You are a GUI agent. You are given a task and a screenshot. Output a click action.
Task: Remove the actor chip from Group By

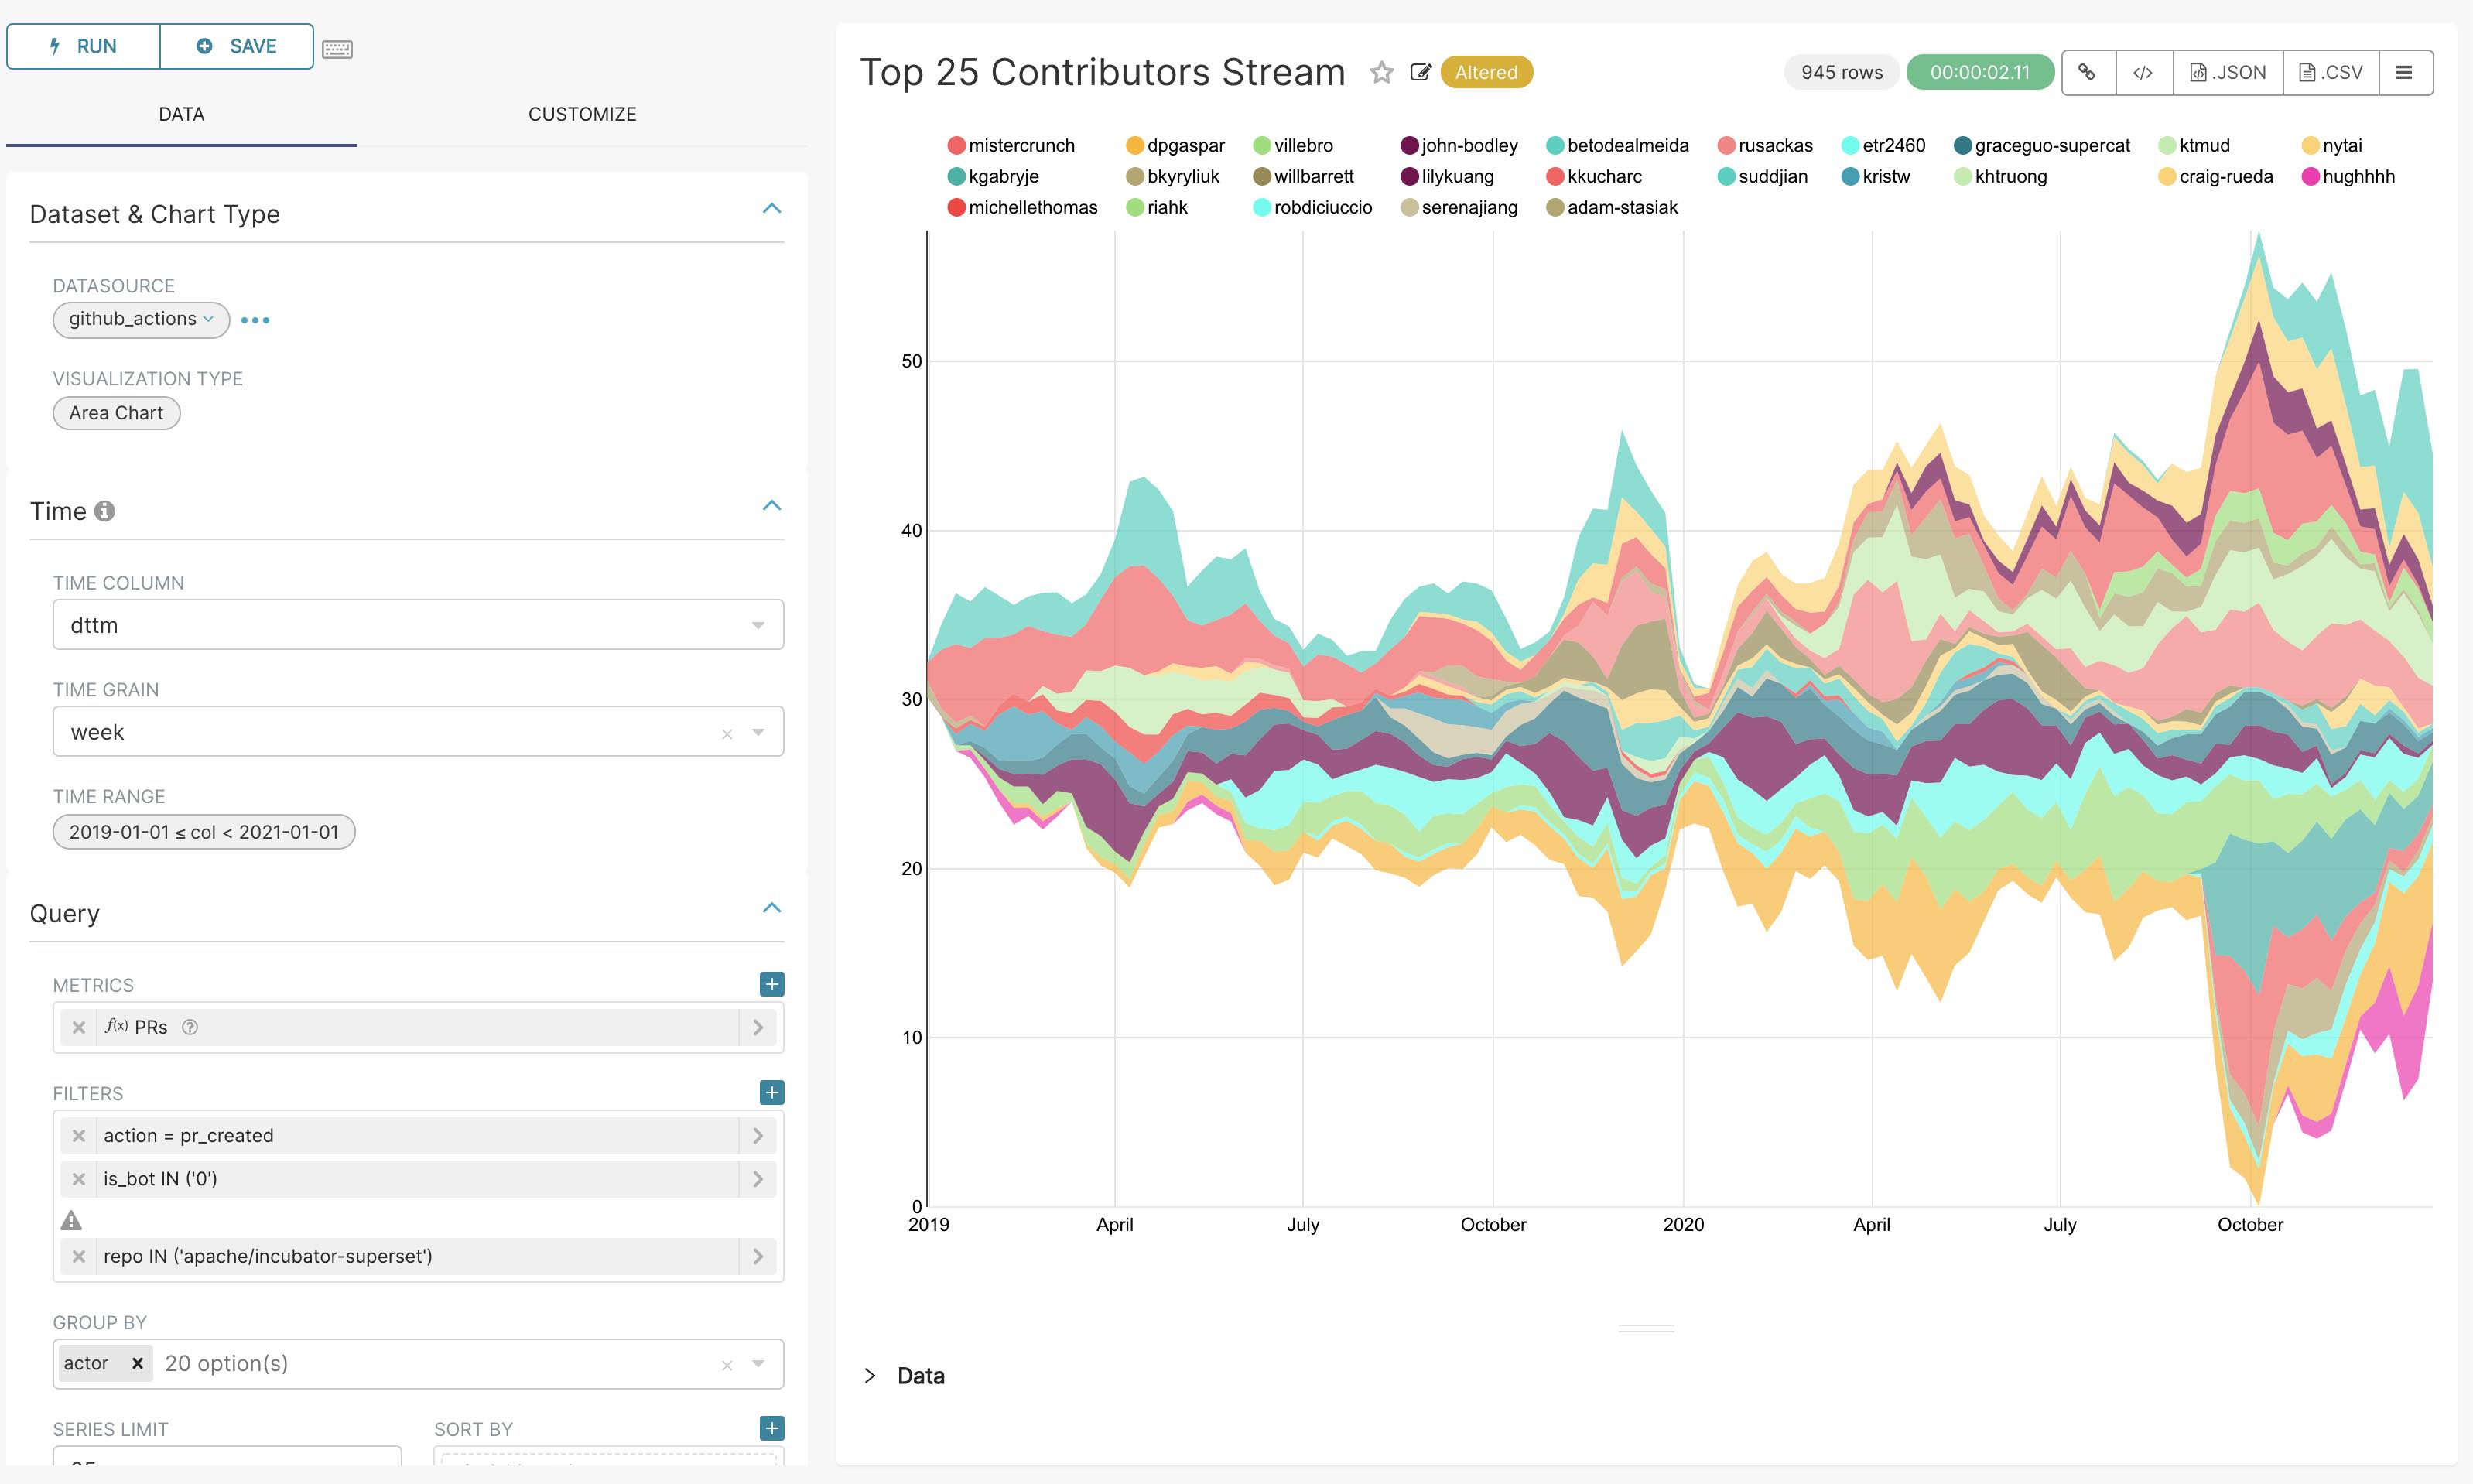tap(137, 1362)
